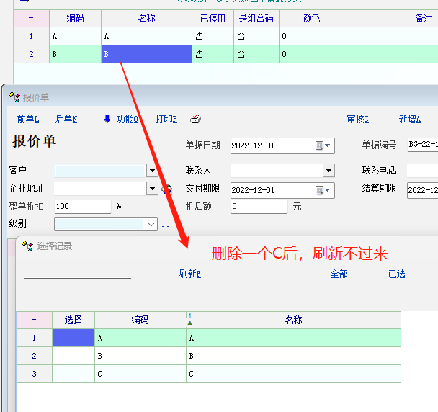438x412 pixels.
Task: Open the calendar icon in 交付期限 field
Action: click(320, 190)
